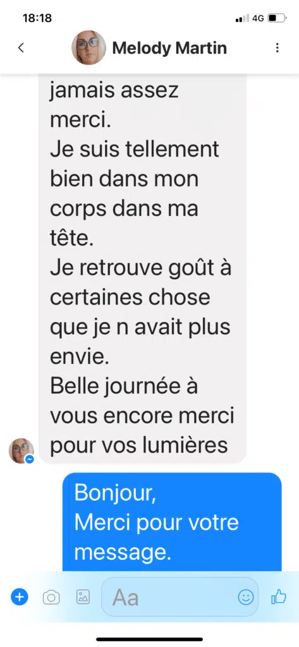Screen dimensions: 299x647
Task: Open the camera from the composer bar
Action: (51, 597)
